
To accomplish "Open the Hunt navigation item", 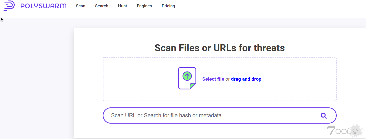I will (x=122, y=6).
